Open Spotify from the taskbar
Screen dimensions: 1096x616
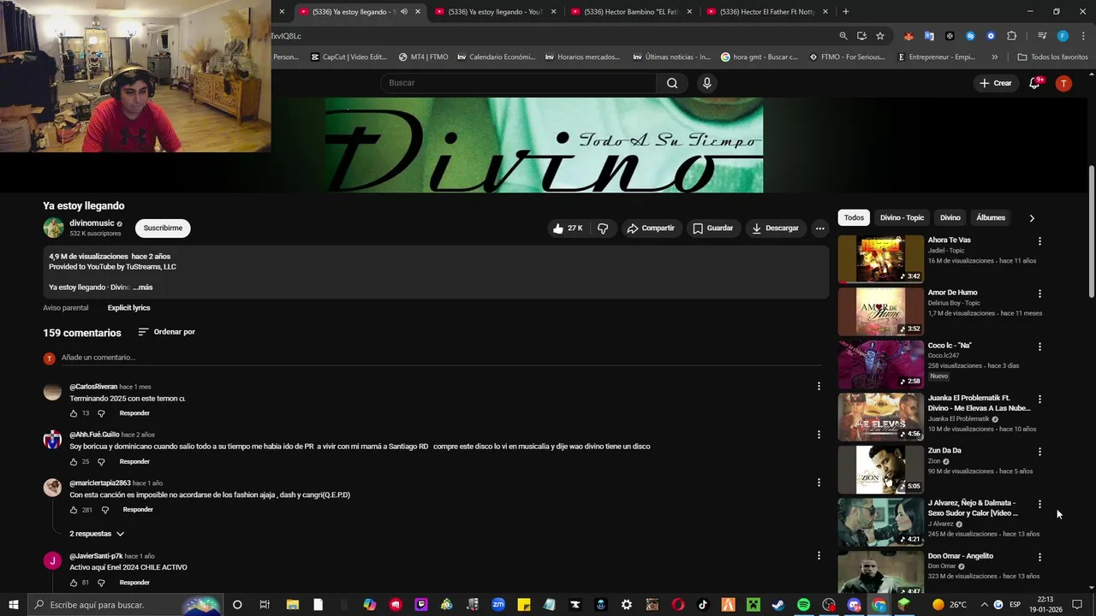803,605
